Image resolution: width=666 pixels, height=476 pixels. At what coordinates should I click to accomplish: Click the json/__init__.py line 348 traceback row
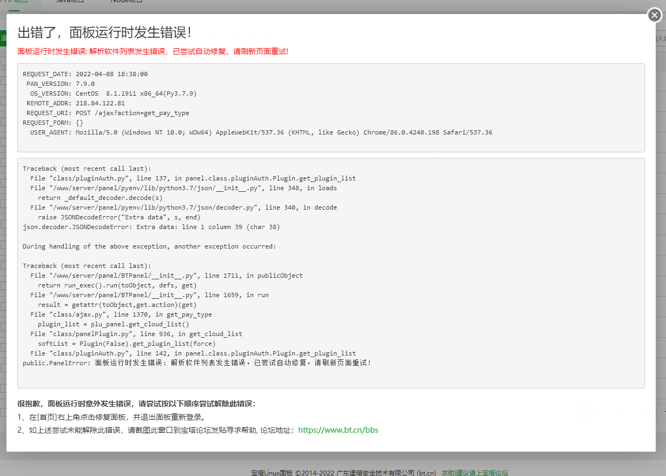183,188
